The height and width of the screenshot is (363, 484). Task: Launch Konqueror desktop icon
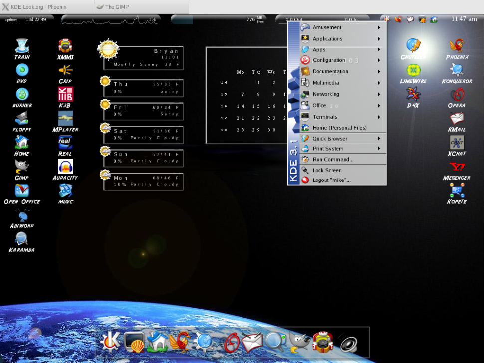click(457, 73)
